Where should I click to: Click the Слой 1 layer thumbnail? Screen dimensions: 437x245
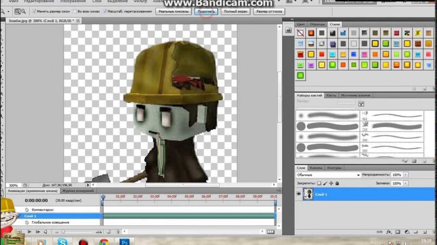pyautogui.click(x=308, y=194)
